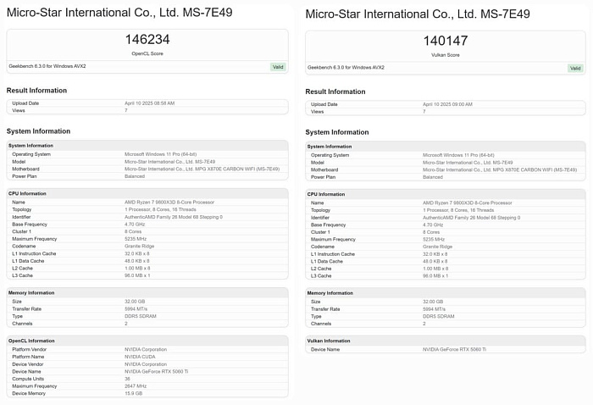Click 'Granite Ridge' codename in OpenCL panel
The image size is (593, 405).
click(140, 247)
